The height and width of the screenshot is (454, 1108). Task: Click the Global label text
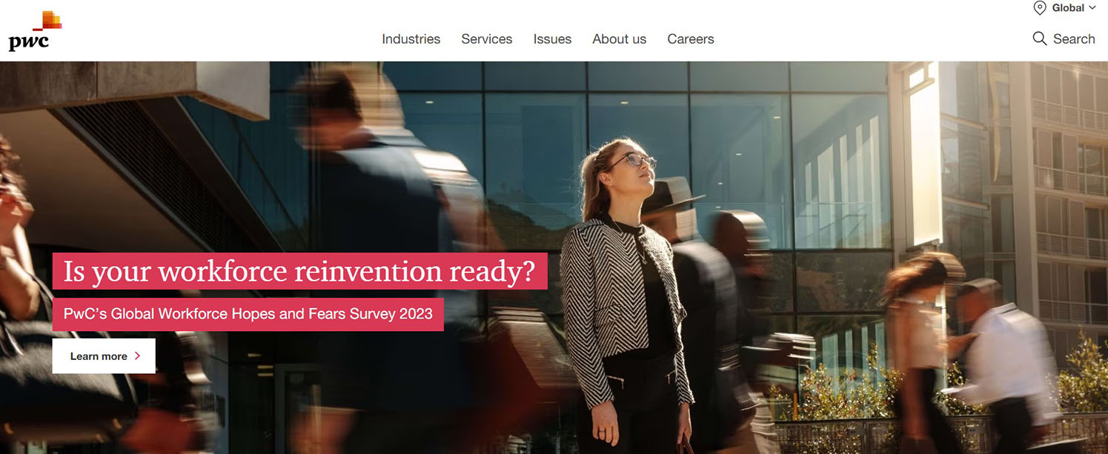tap(1068, 8)
